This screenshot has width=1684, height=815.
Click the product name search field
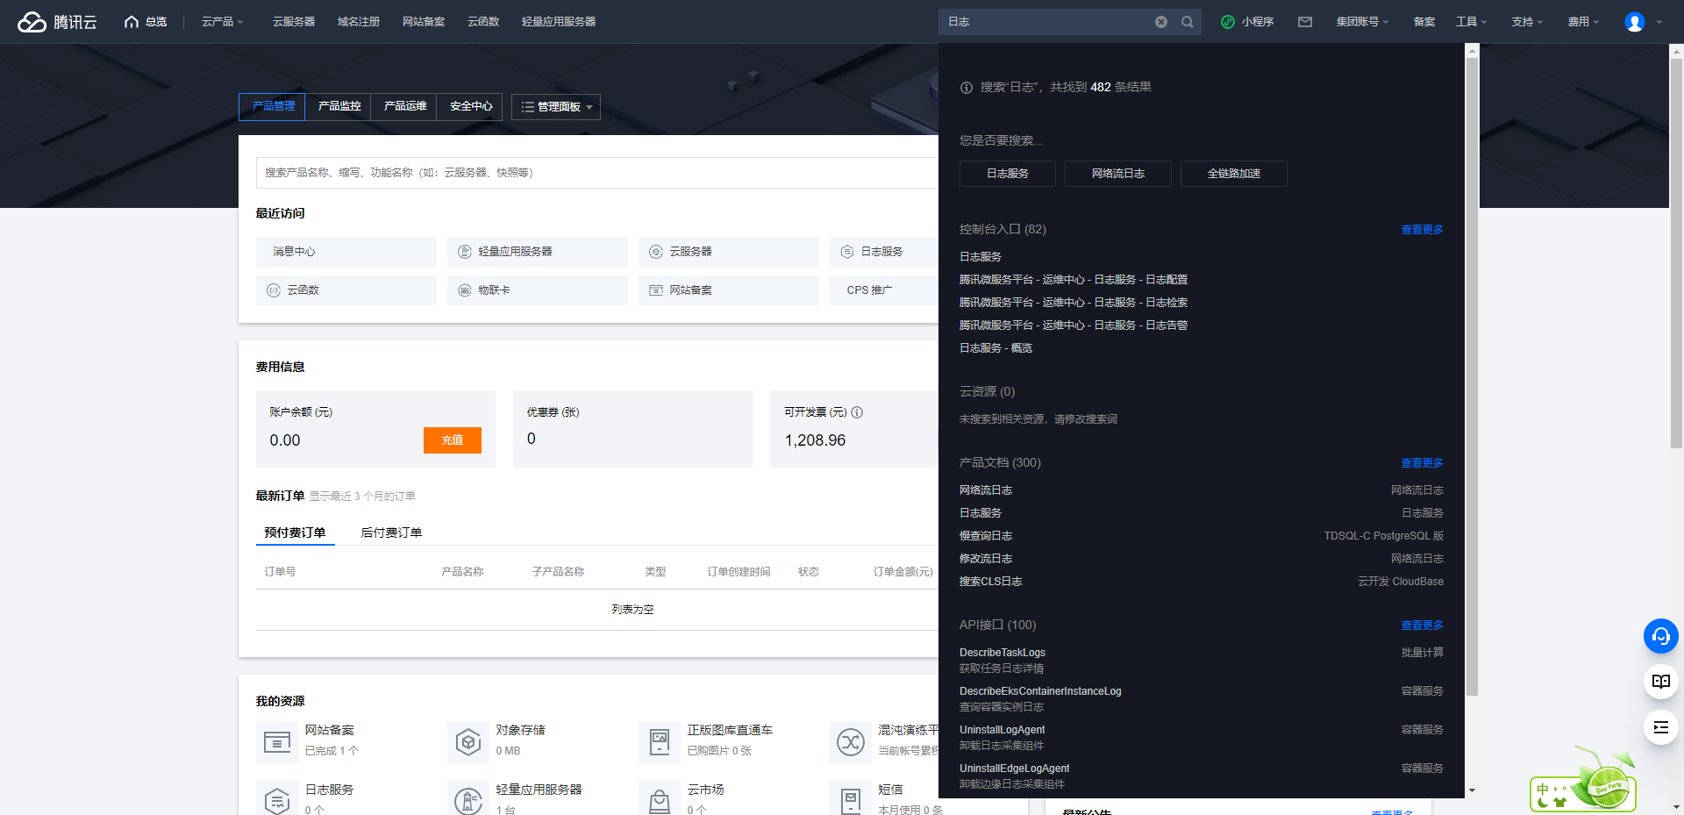point(596,173)
